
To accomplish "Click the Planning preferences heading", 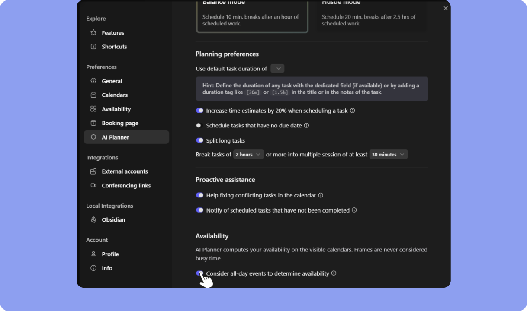I will [227, 54].
